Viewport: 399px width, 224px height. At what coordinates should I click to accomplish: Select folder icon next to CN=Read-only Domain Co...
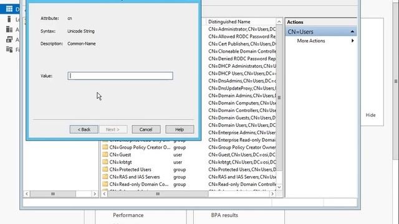(105, 184)
